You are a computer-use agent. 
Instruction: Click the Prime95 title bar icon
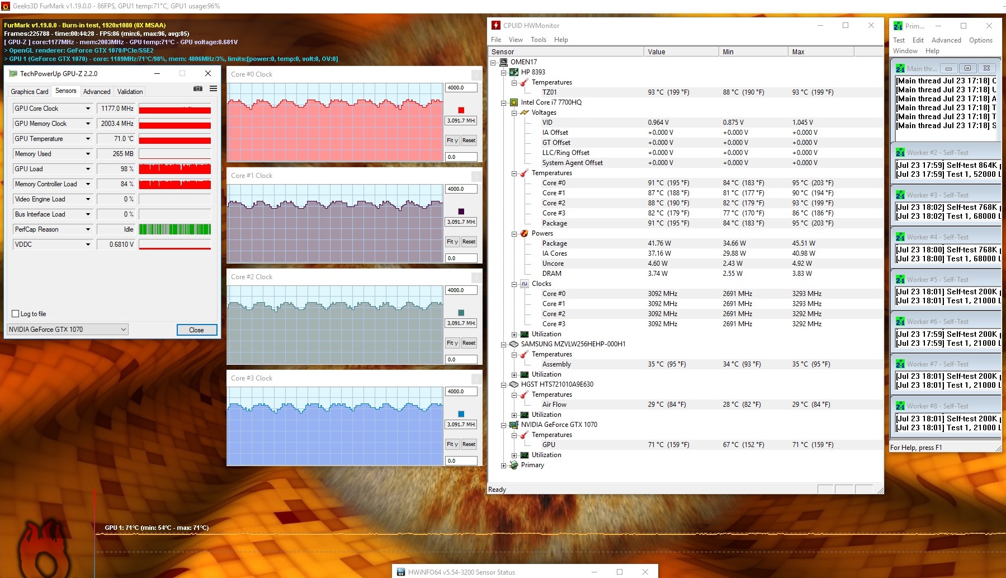pos(898,26)
